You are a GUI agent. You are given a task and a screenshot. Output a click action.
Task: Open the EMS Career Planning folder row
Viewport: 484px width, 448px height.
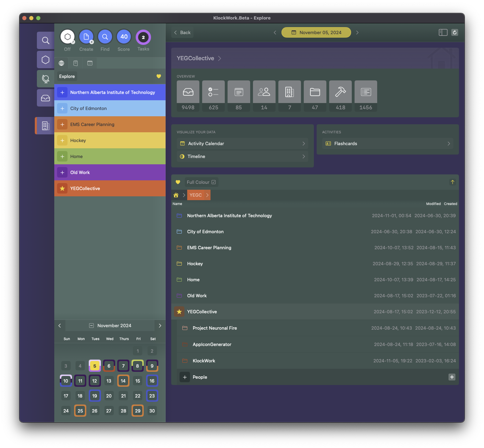point(315,247)
